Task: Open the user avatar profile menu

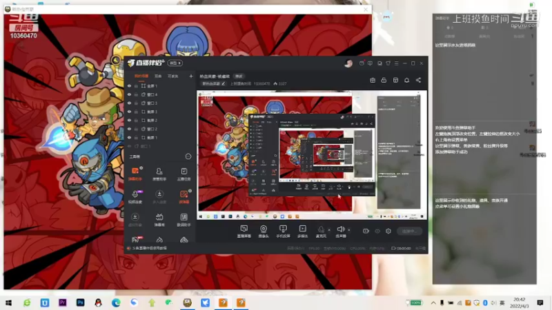Action: (348, 63)
